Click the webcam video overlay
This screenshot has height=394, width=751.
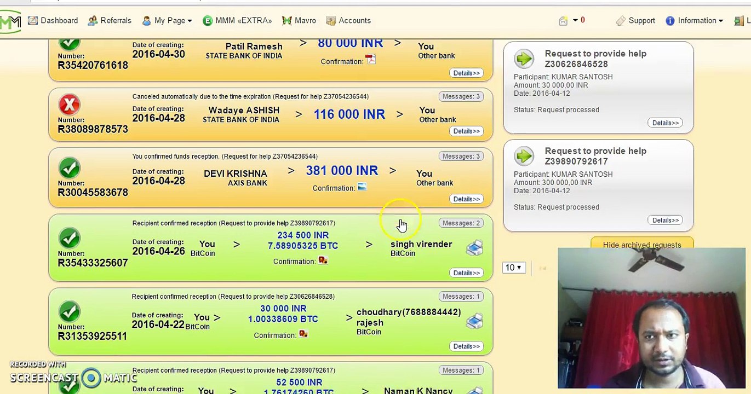(x=651, y=318)
